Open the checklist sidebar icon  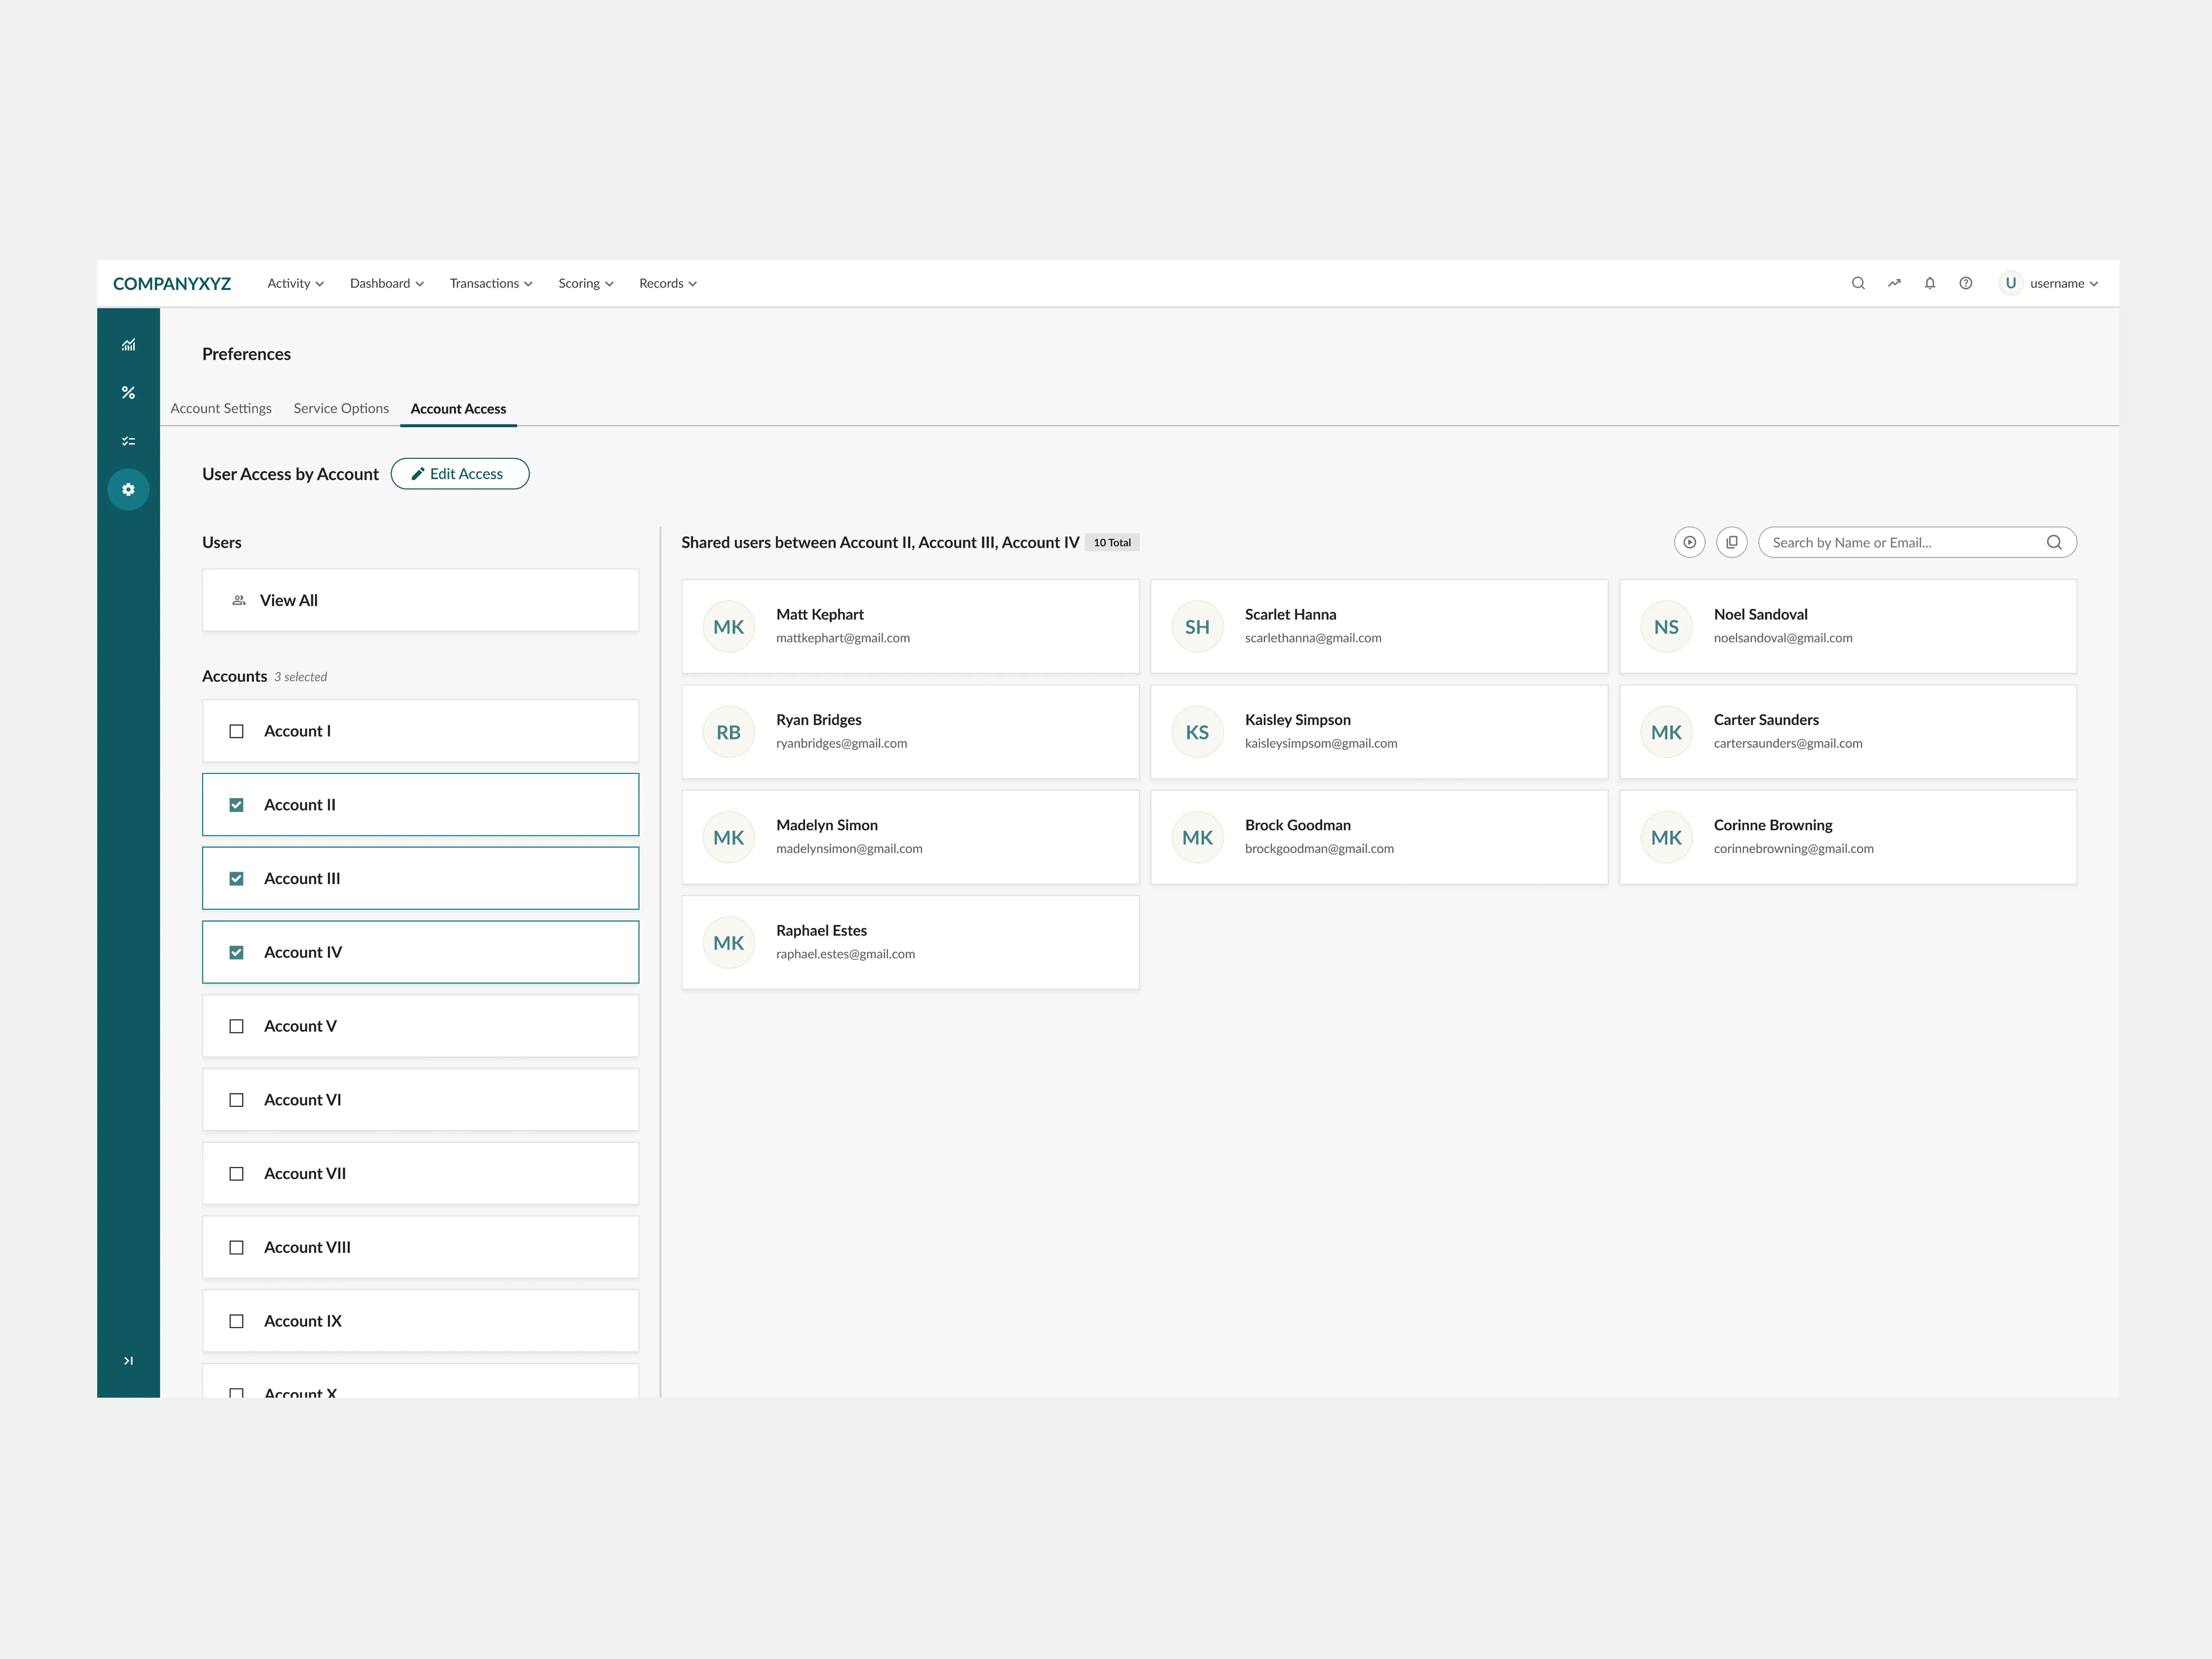(x=128, y=441)
